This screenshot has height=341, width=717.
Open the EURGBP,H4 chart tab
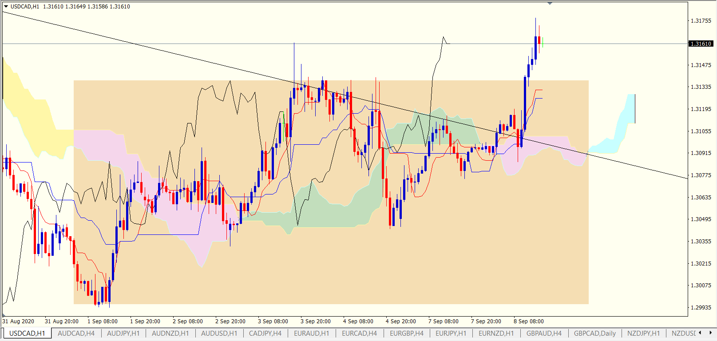coord(406,333)
